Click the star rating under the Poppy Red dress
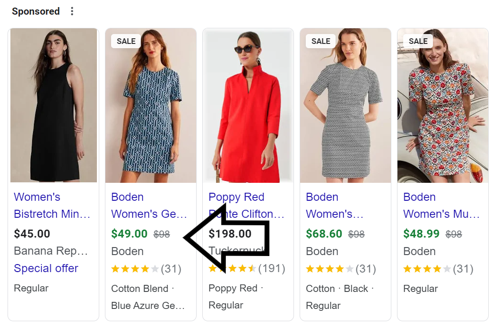 click(232, 269)
